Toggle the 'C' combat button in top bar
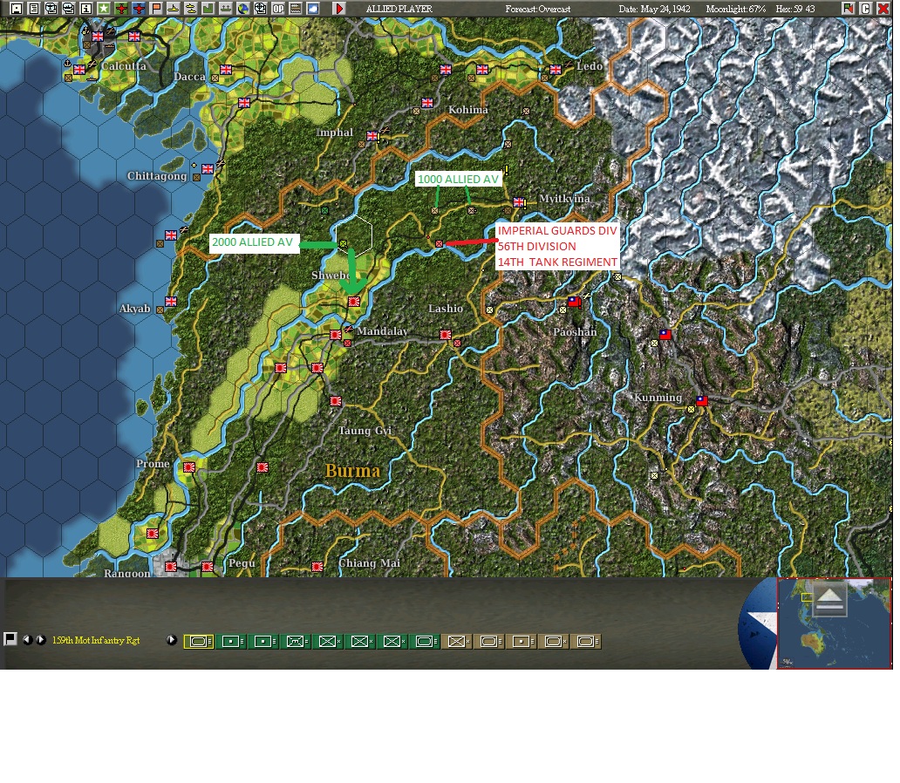Screen dimensions: 900x783 tap(866, 8)
